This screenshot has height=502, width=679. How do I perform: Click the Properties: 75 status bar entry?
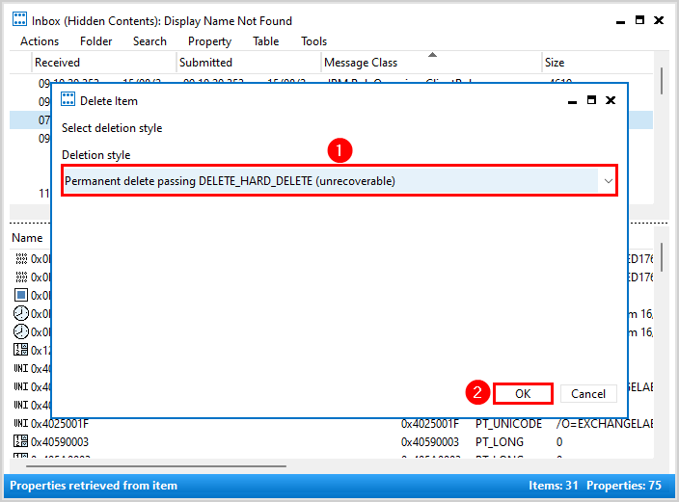pos(624,485)
